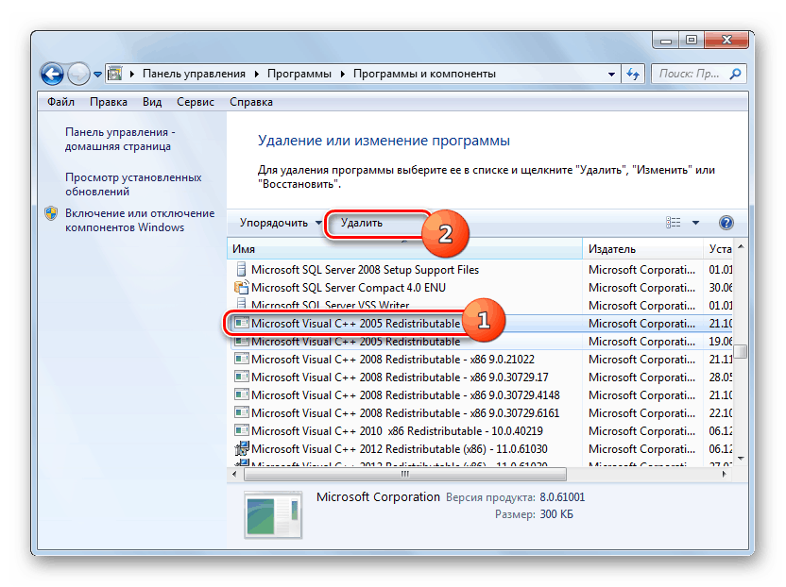Screen dimensions: 786x587
Task: Select Visual C++ 2012 Redistributable (x86) 11.0.61030
Action: tap(482, 449)
